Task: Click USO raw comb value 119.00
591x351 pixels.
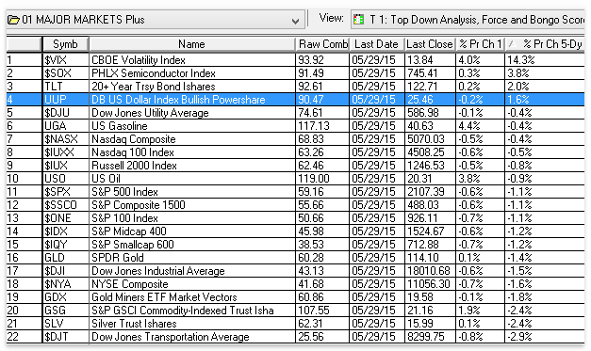Action: click(322, 179)
